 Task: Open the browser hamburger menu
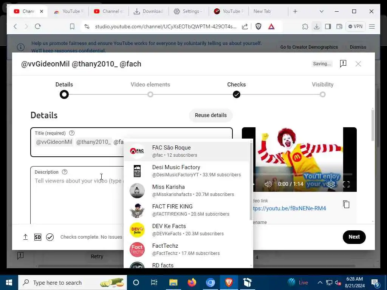(x=372, y=26)
